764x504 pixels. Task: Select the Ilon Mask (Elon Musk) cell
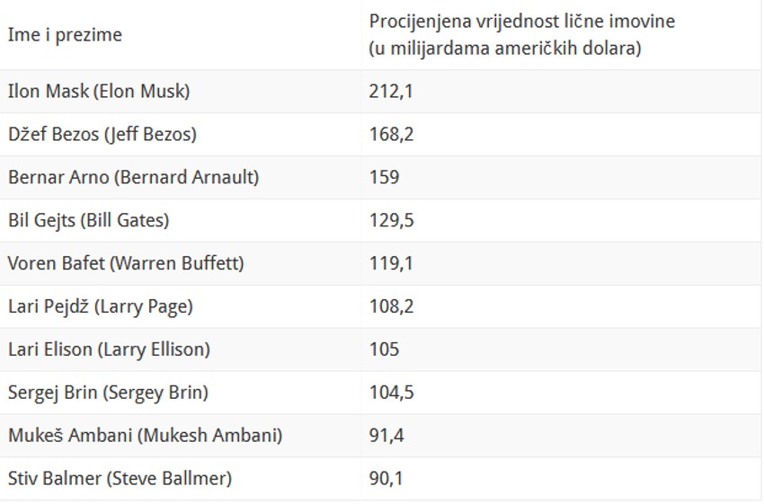tap(99, 91)
